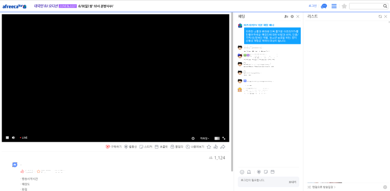Viewport: 390px width, 191px height.
Task: Open the 초콜릿 chocolate button below player
Action: (161, 147)
